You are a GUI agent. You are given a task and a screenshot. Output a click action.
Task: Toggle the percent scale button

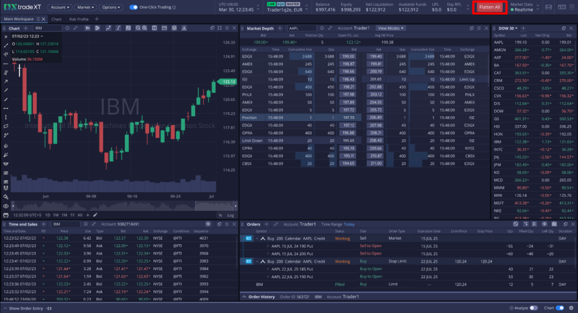point(221,215)
